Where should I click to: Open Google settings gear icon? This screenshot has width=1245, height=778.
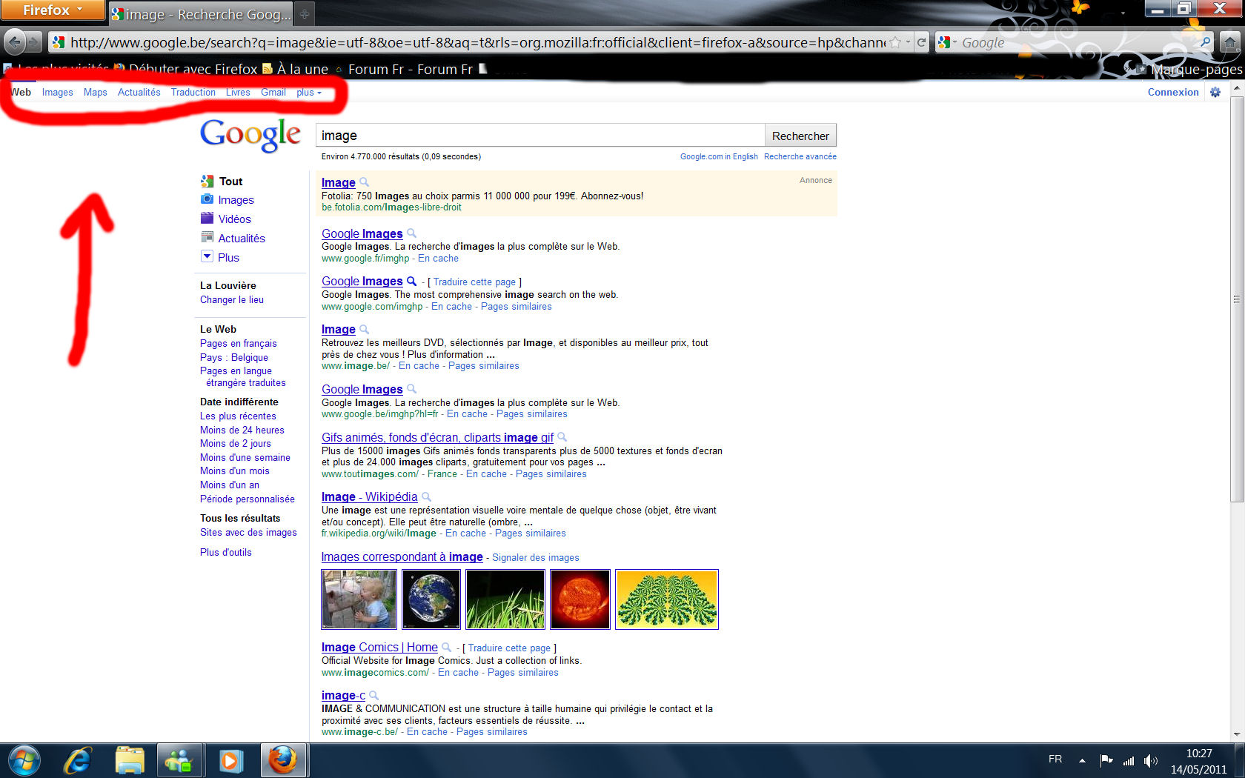(1215, 92)
